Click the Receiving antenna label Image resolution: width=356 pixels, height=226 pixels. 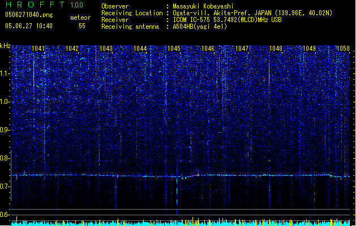pos(130,27)
